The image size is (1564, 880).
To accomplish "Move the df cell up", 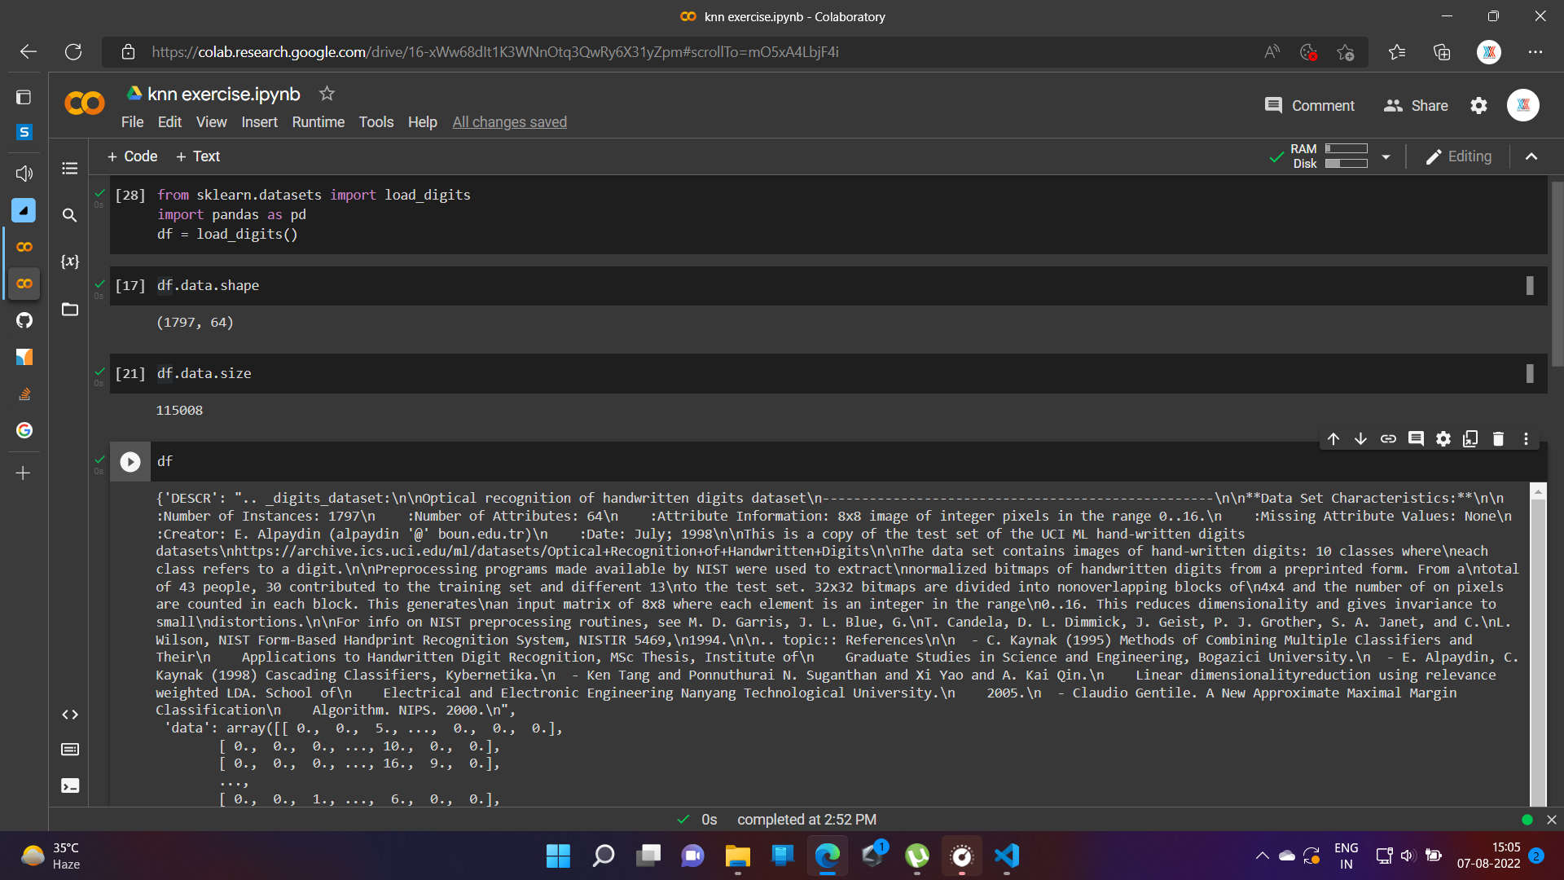I will click(1333, 439).
